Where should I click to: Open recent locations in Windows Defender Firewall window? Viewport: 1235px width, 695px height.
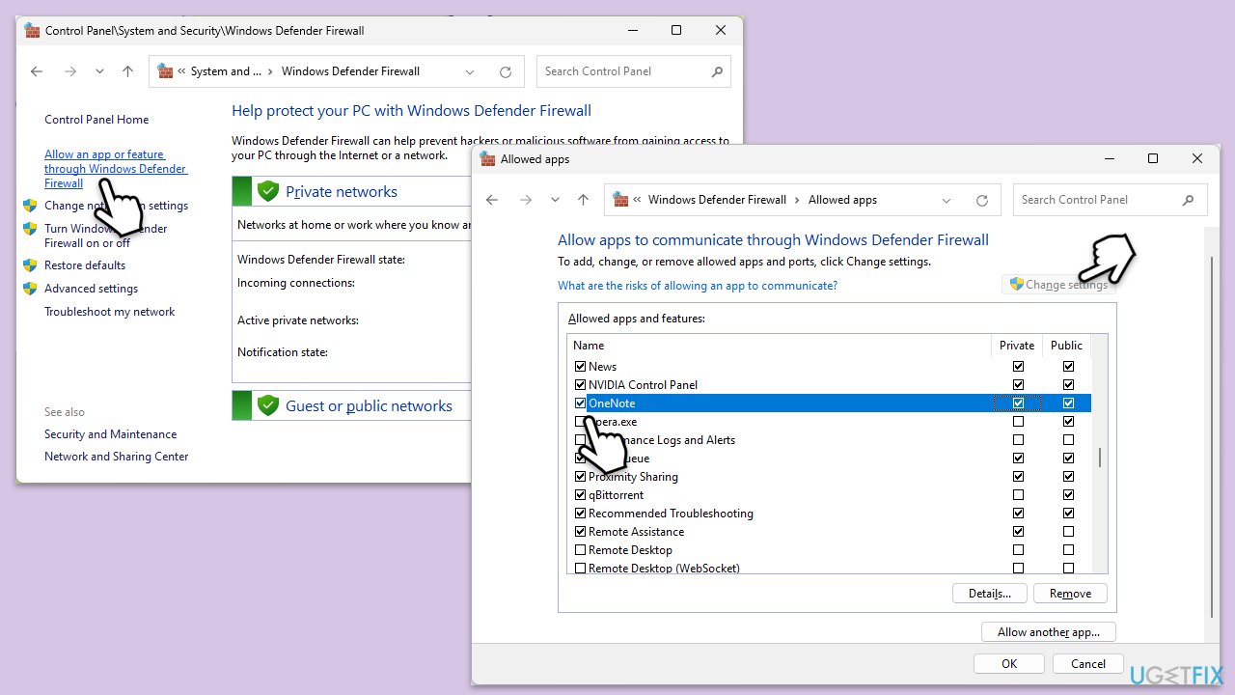99,71
